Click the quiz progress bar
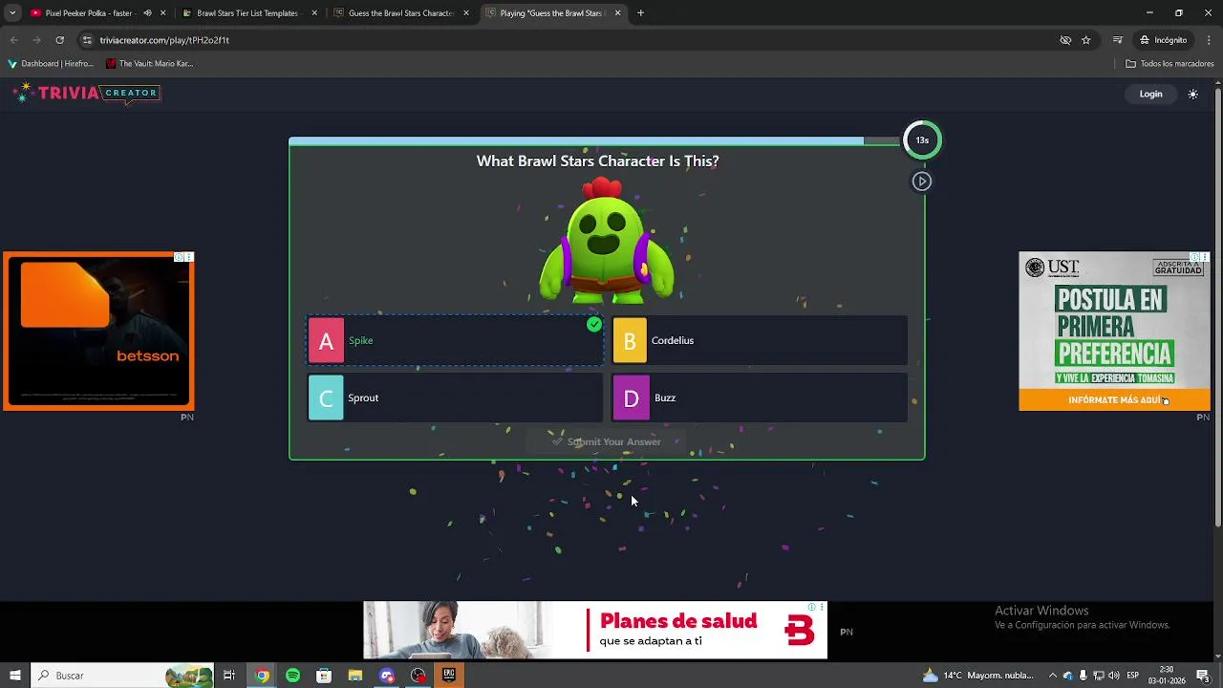This screenshot has height=688, width=1223. (x=594, y=140)
